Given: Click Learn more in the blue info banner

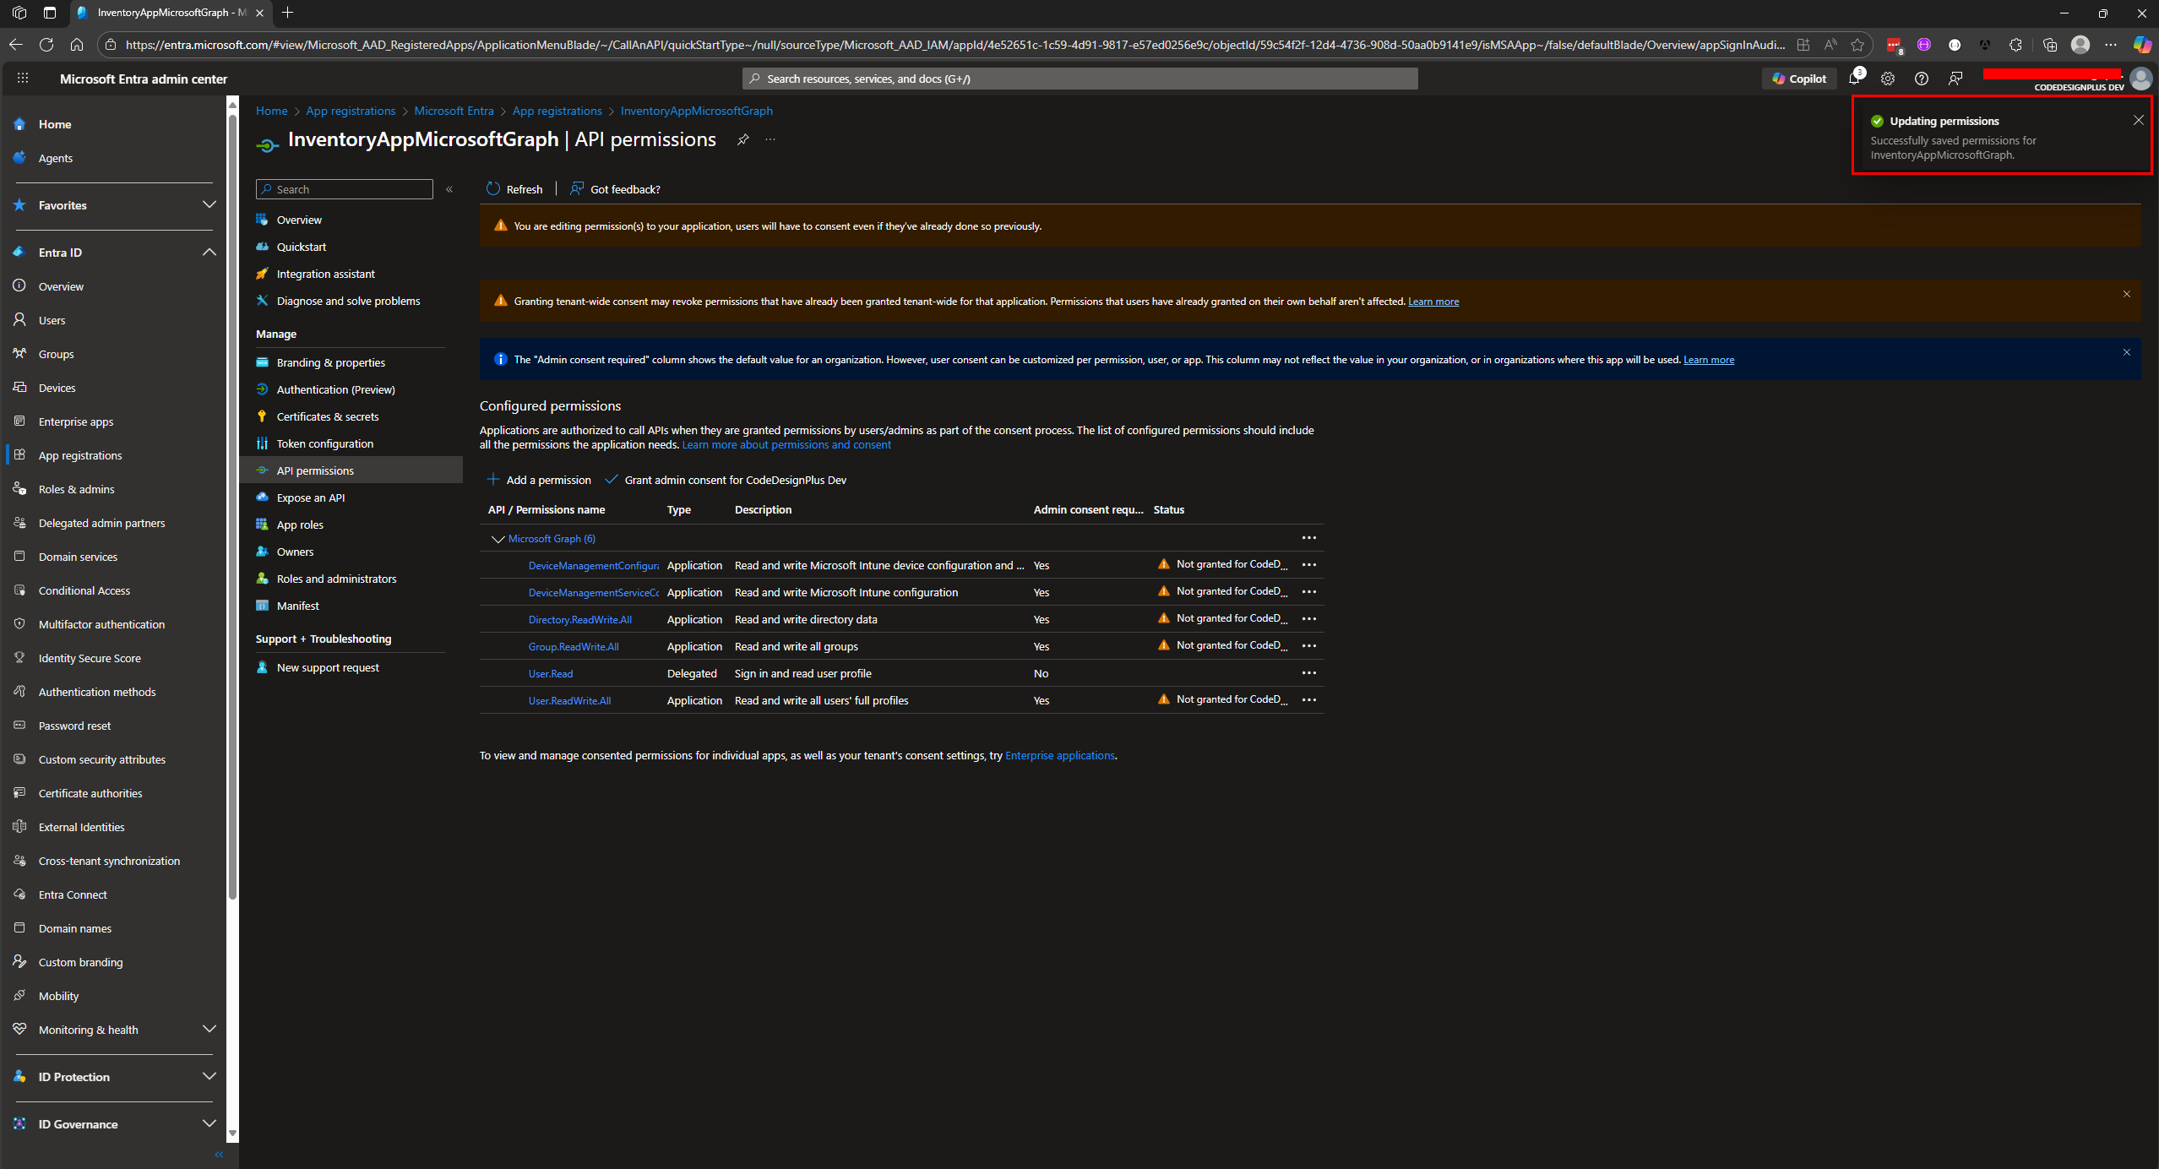Looking at the screenshot, I should coord(1709,360).
